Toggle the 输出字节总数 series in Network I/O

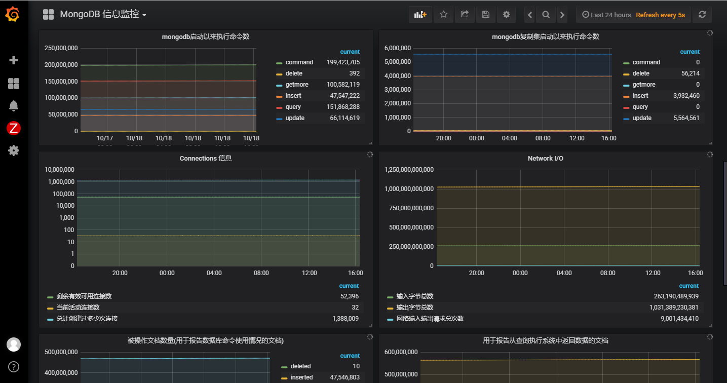(414, 308)
